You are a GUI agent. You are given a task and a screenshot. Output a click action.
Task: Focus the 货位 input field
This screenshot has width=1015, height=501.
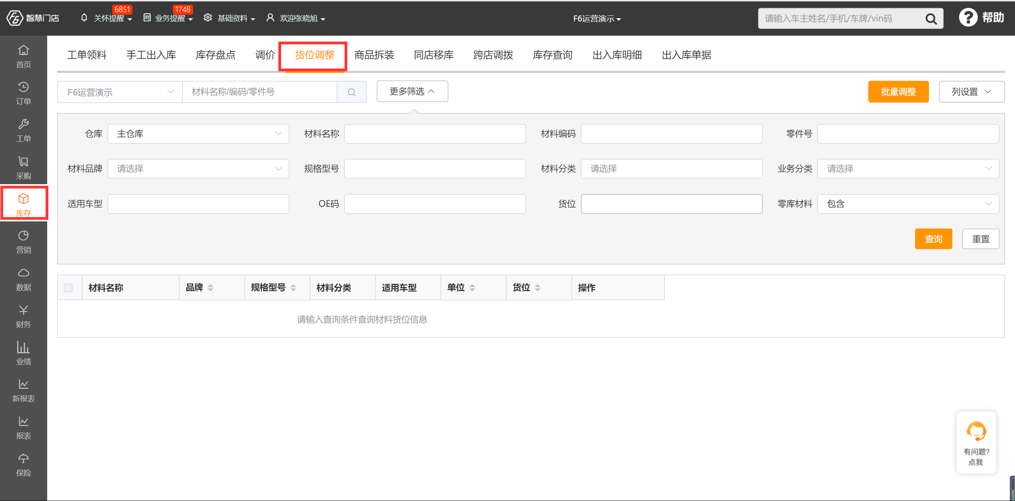pos(672,204)
